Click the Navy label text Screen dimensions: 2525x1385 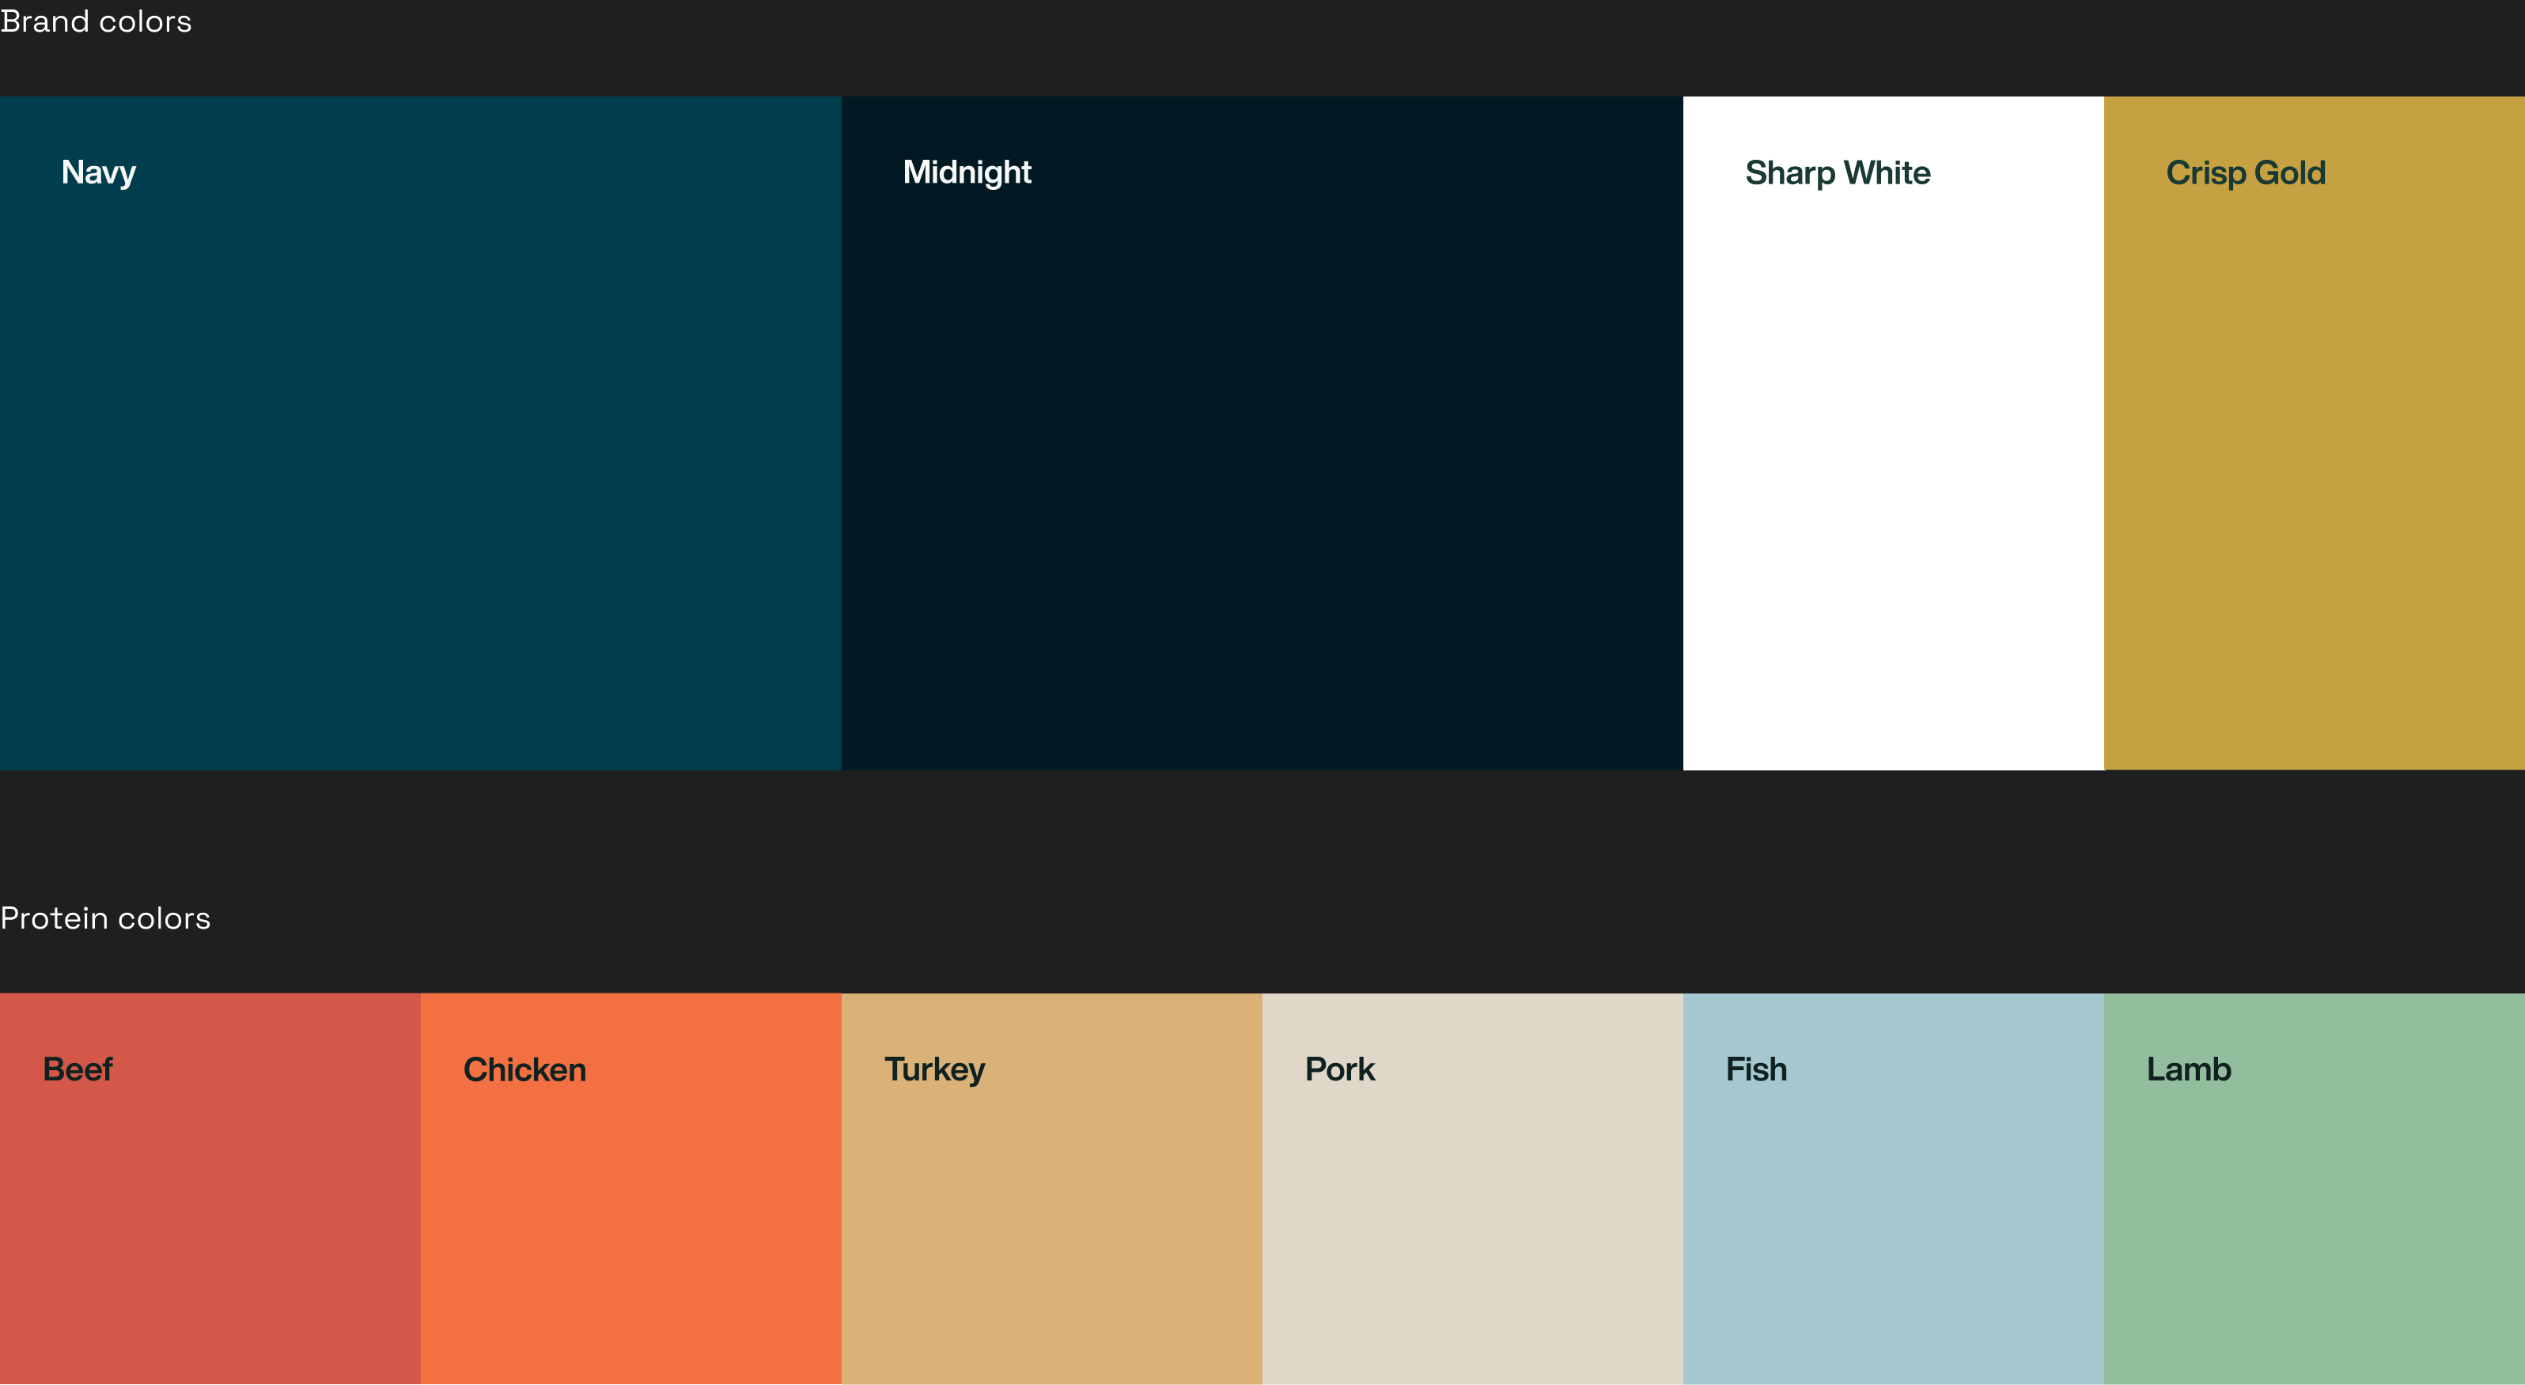tap(98, 172)
